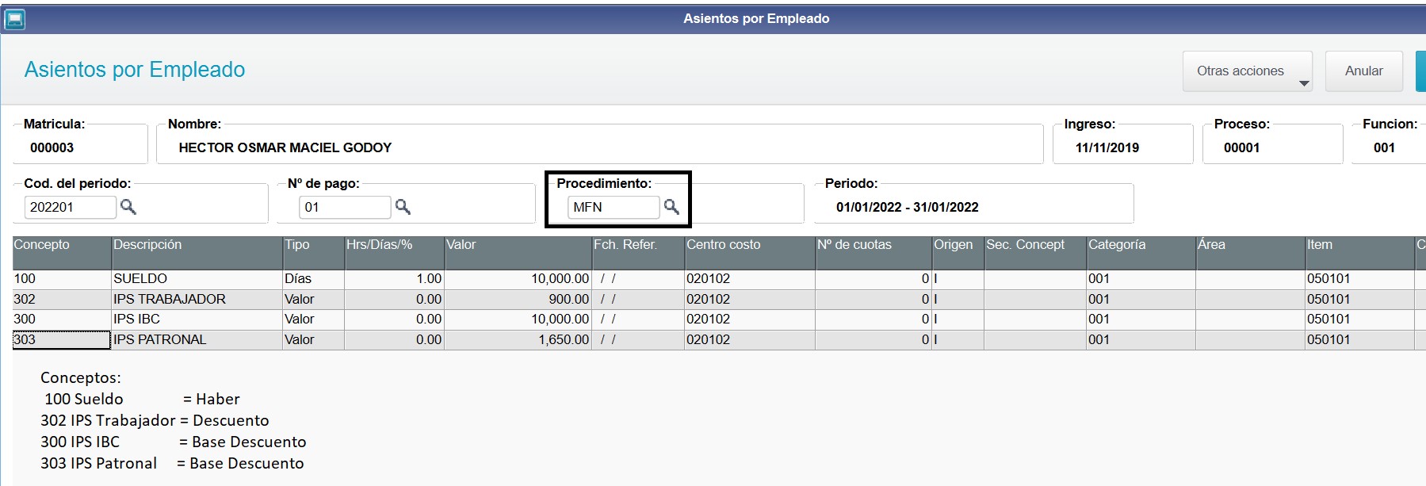1426x486 pixels.
Task: Click the Origen column header
Action: pyautogui.click(x=958, y=253)
